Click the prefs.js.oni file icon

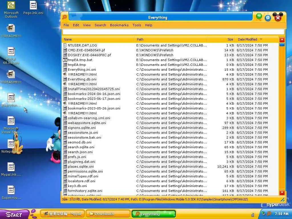65,157
